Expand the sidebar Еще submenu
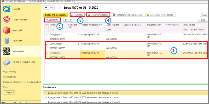The width and height of the screenshot is (209, 104). (6, 87)
